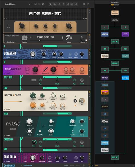Click the SPLIT M/S node in Signal Flow

tap(115, 157)
